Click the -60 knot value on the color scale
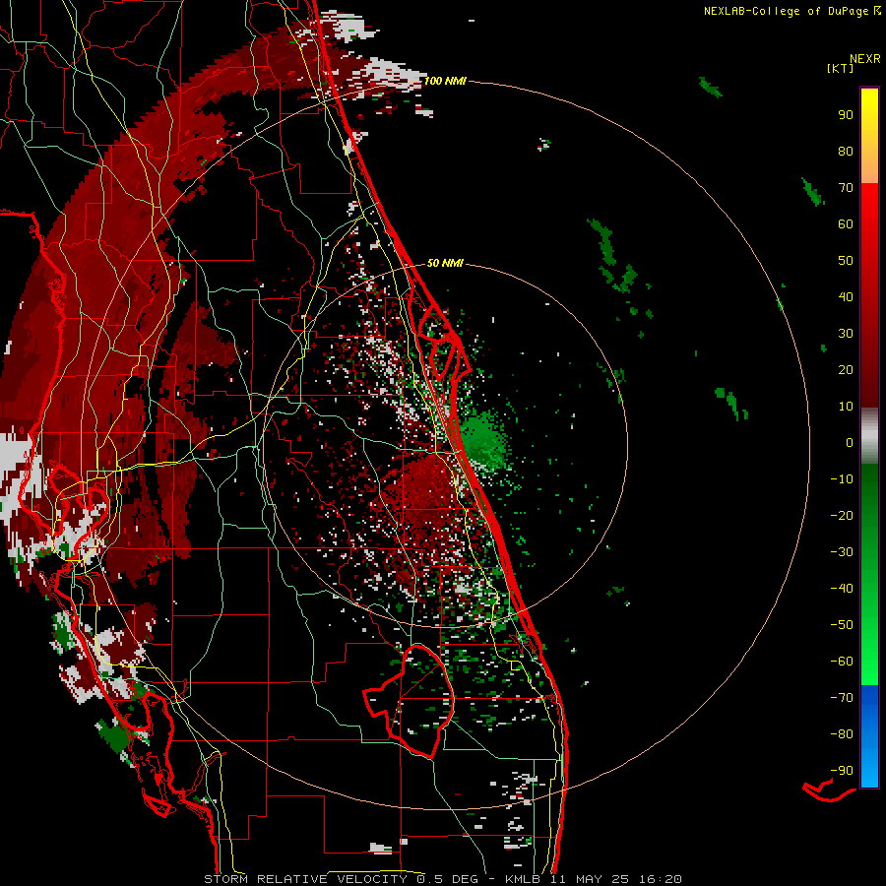 (842, 662)
